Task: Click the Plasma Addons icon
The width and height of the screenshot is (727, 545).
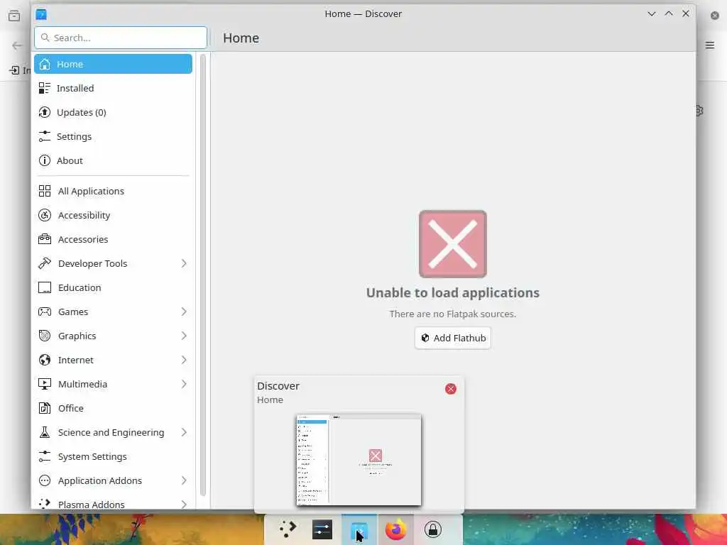Action: [x=45, y=503]
